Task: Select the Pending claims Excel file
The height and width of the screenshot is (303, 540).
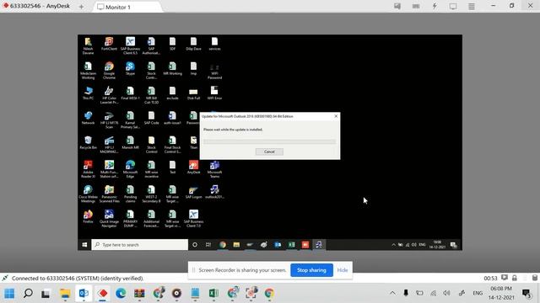Action: point(130,194)
